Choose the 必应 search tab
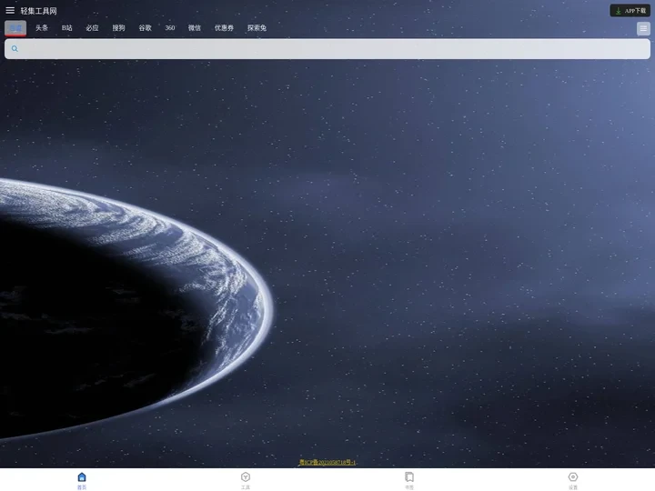 coord(92,28)
